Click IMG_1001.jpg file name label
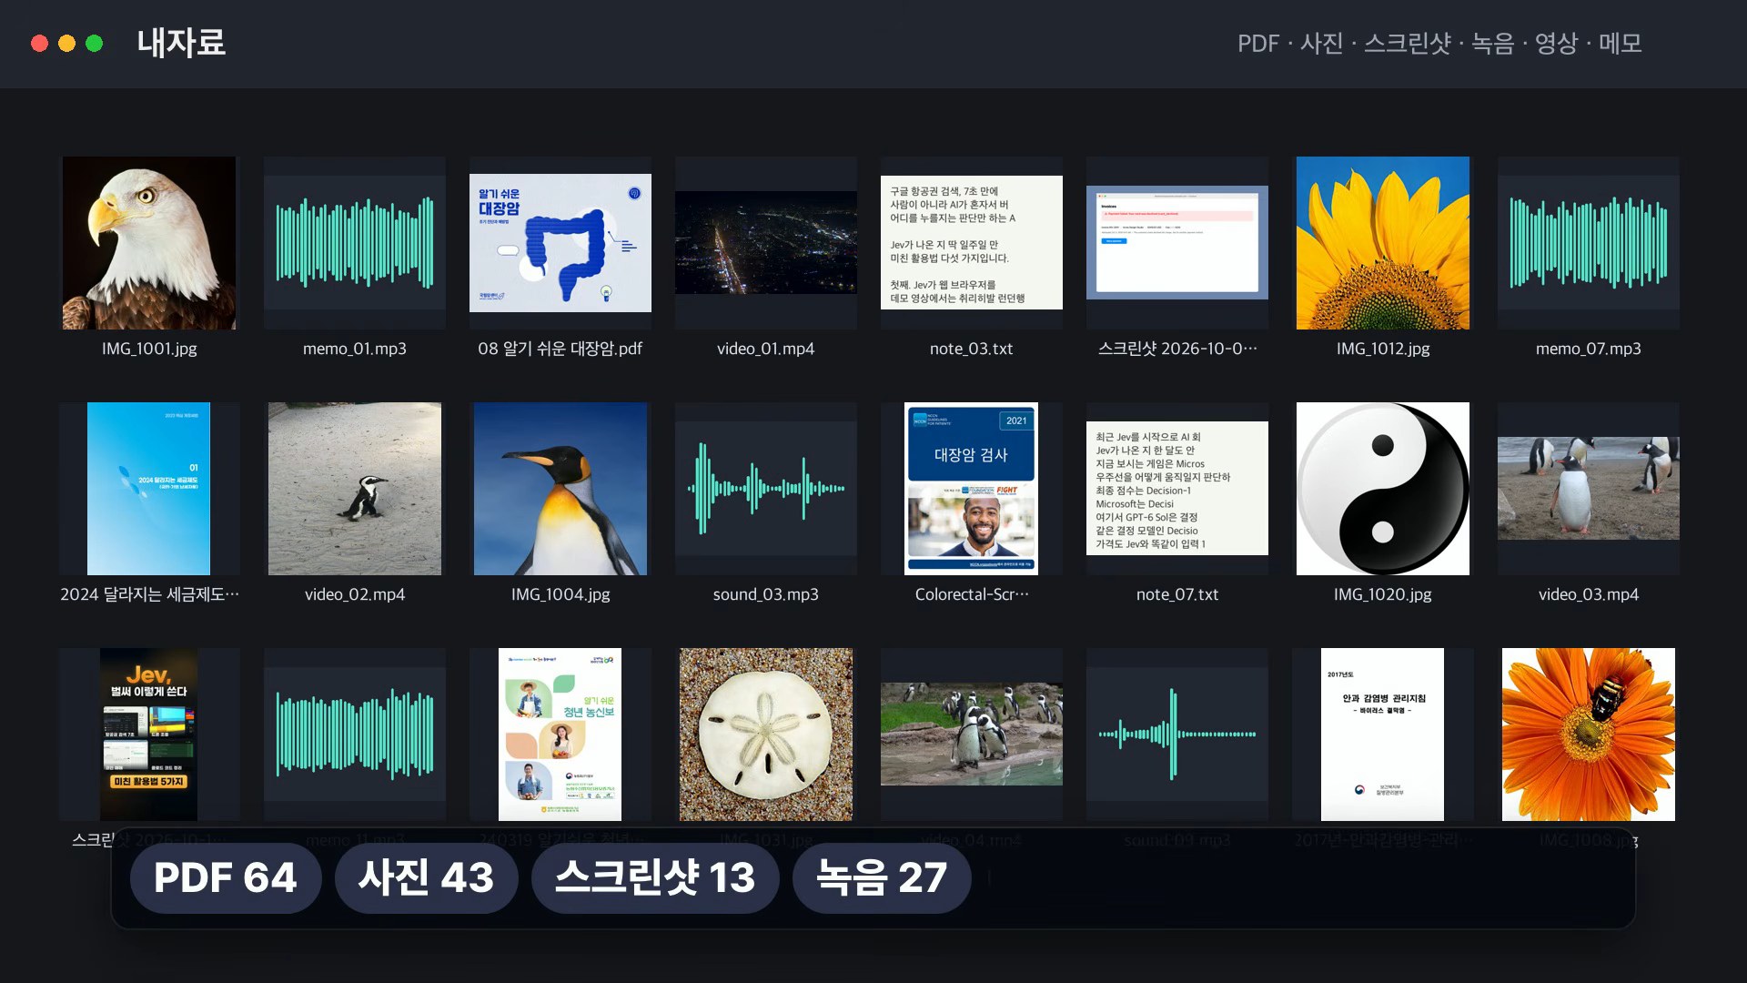 pos(149,349)
